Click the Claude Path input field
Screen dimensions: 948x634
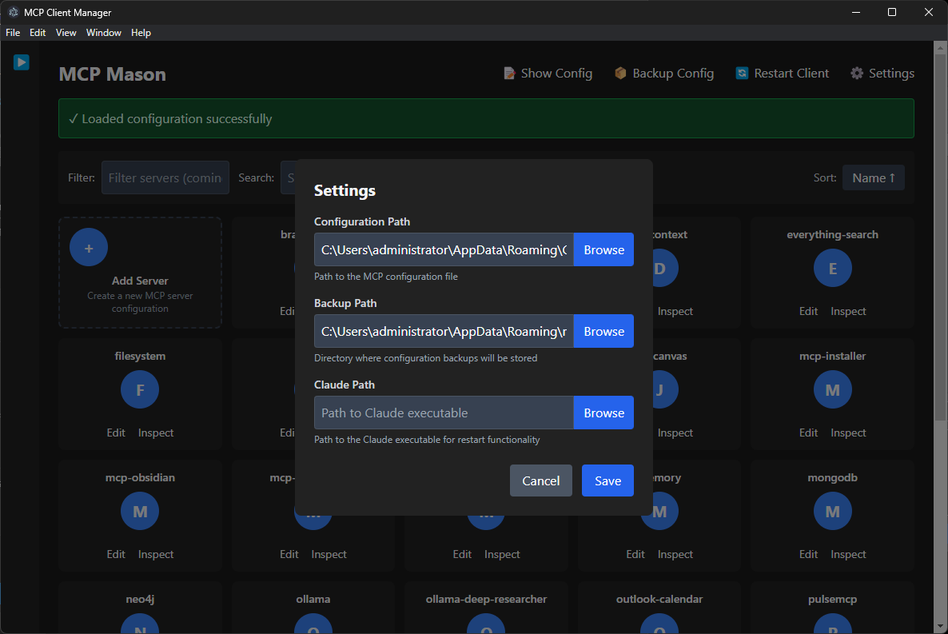click(443, 413)
